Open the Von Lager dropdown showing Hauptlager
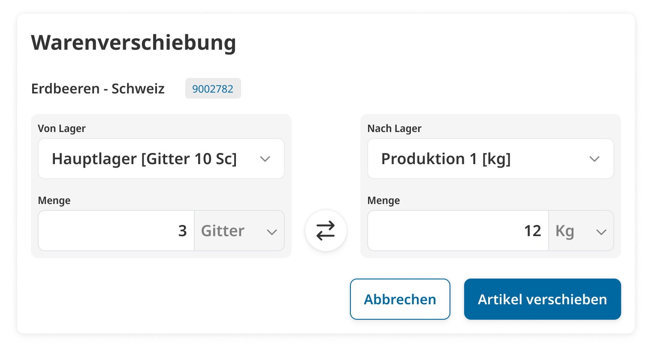The image size is (652, 354). click(161, 159)
